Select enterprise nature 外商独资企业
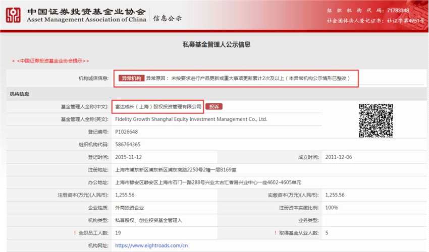Image resolution: width=429 pixels, height=252 pixels. [129, 208]
